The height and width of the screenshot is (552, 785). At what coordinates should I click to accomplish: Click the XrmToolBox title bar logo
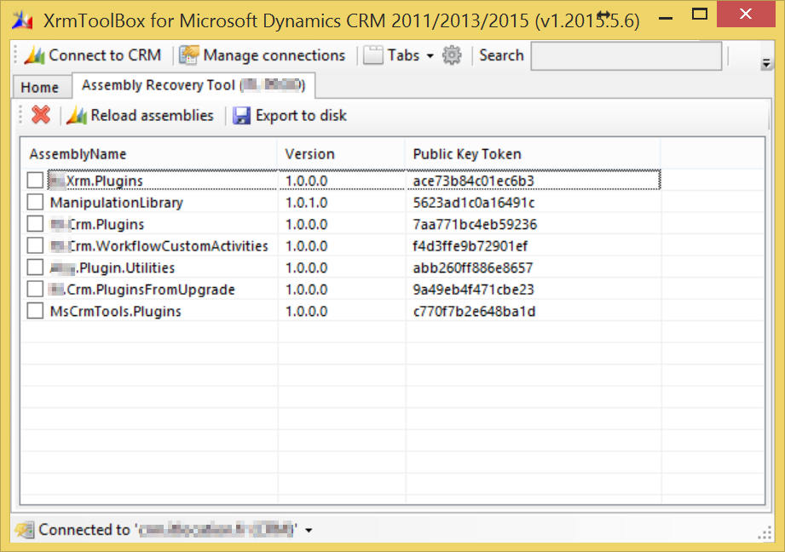(22, 20)
